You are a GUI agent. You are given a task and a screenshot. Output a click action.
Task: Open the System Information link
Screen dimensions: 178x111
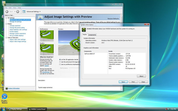pos(14,88)
